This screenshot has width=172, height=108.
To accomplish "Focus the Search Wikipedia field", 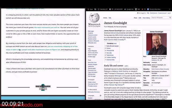I will click(160, 18).
